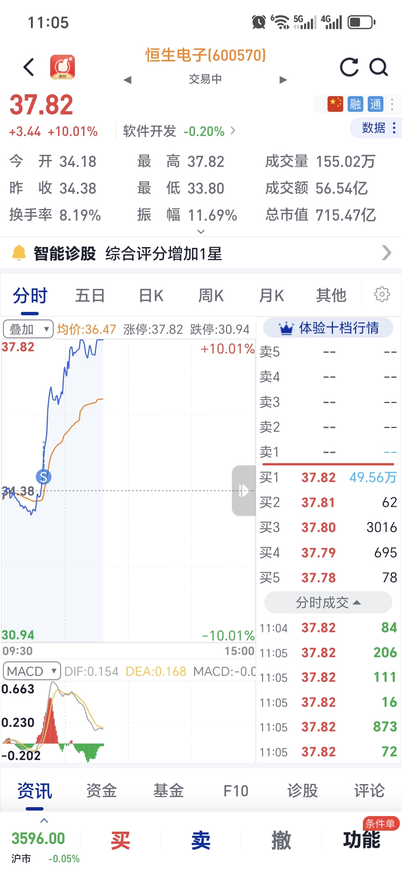Open the 其他 chart tab
Screen dimensions: 402x872
point(331,296)
